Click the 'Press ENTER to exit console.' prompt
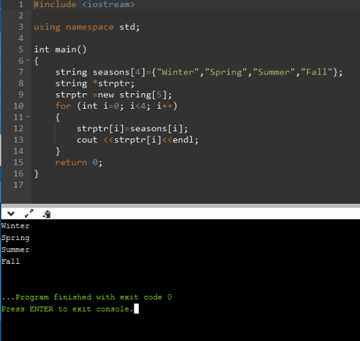The image size is (360, 341). point(67,309)
